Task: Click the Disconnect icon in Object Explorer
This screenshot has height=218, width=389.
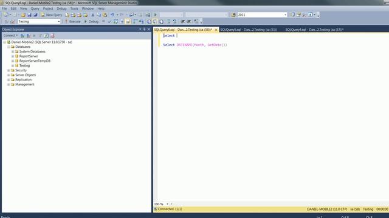Action: (x=29, y=36)
